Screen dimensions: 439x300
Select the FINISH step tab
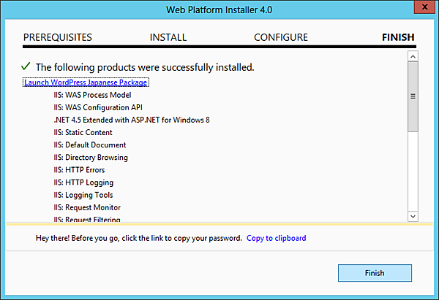[398, 37]
